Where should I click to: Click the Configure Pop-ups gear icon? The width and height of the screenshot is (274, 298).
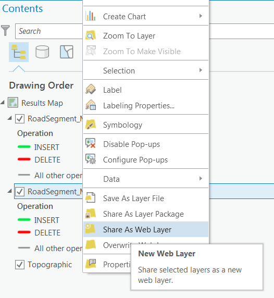91,159
